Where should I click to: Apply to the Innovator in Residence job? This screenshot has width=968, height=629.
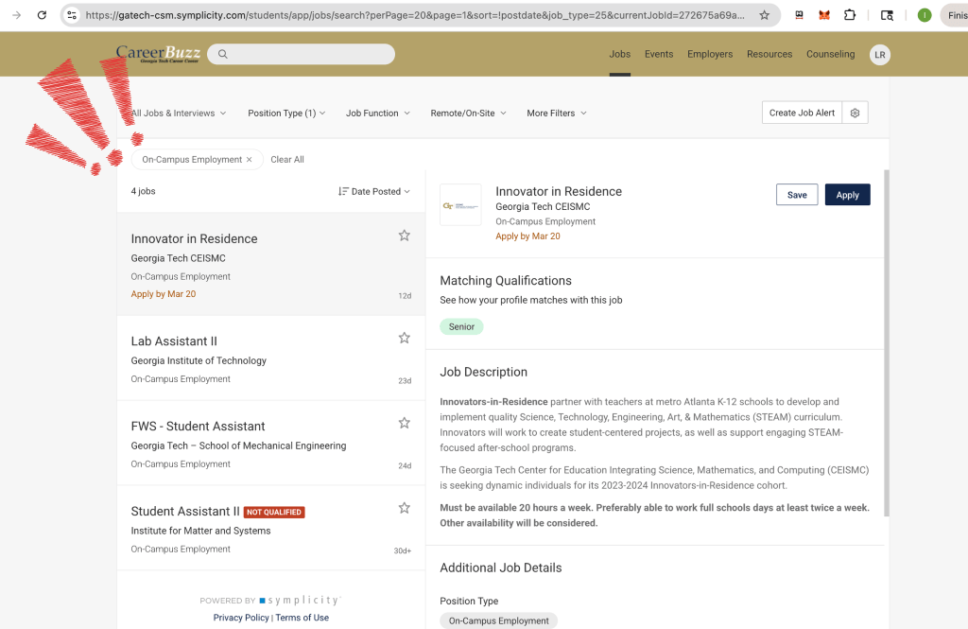[848, 195]
